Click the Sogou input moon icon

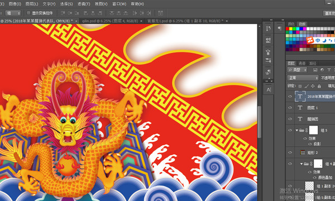[x=324, y=40]
